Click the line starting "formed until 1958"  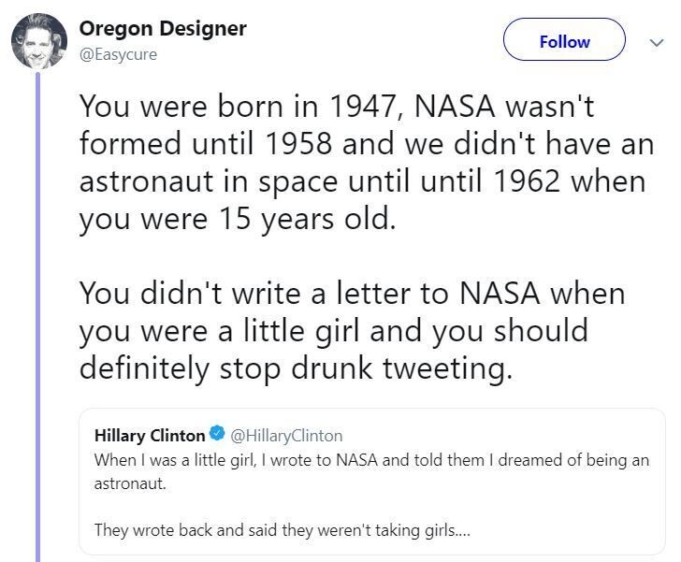point(365,143)
